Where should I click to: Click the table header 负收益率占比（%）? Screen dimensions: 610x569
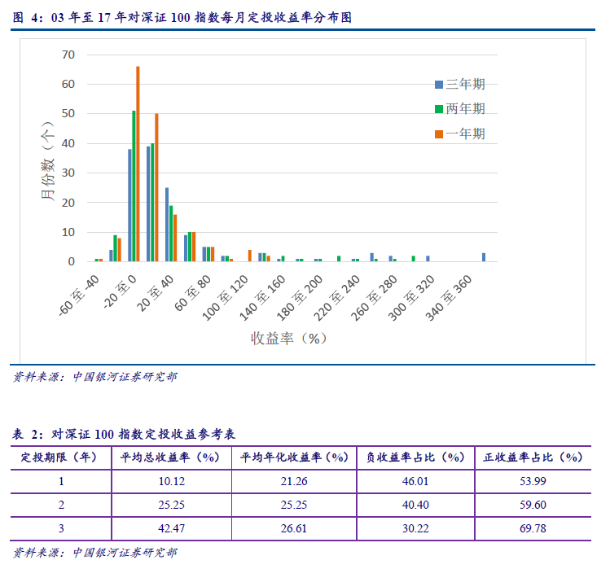tap(415, 457)
